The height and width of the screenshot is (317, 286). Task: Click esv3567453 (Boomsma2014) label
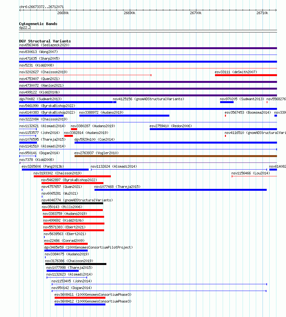tap(247, 112)
